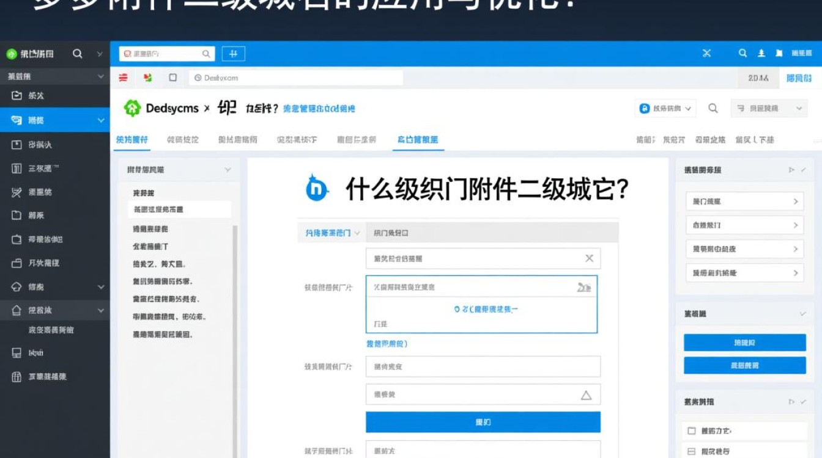Clear the form input using the X icon
Viewport: 822px width, 458px height.
(589, 258)
